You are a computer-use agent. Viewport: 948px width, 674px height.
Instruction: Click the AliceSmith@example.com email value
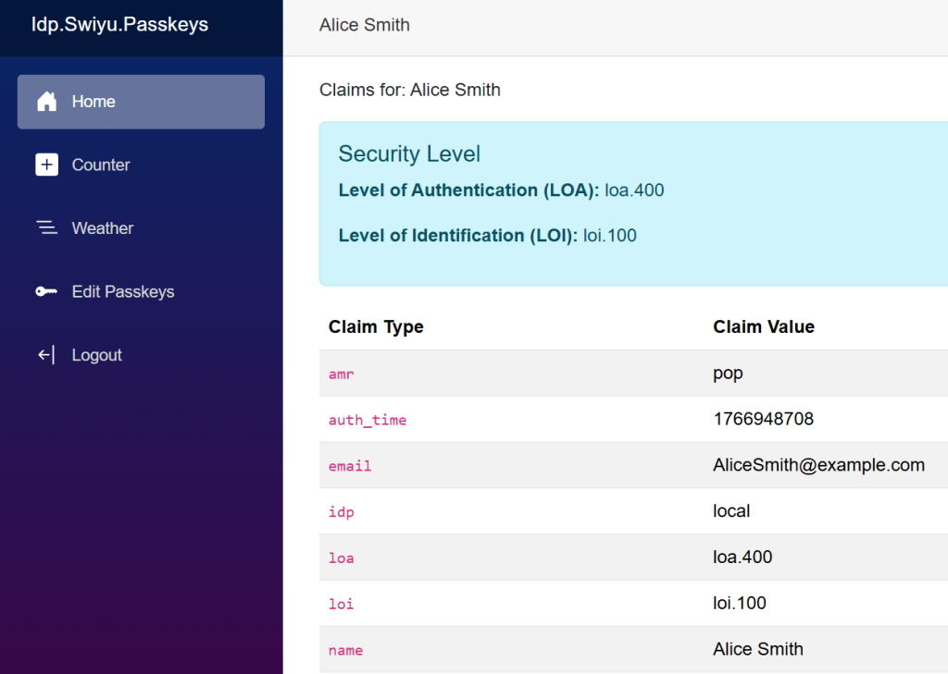click(818, 465)
